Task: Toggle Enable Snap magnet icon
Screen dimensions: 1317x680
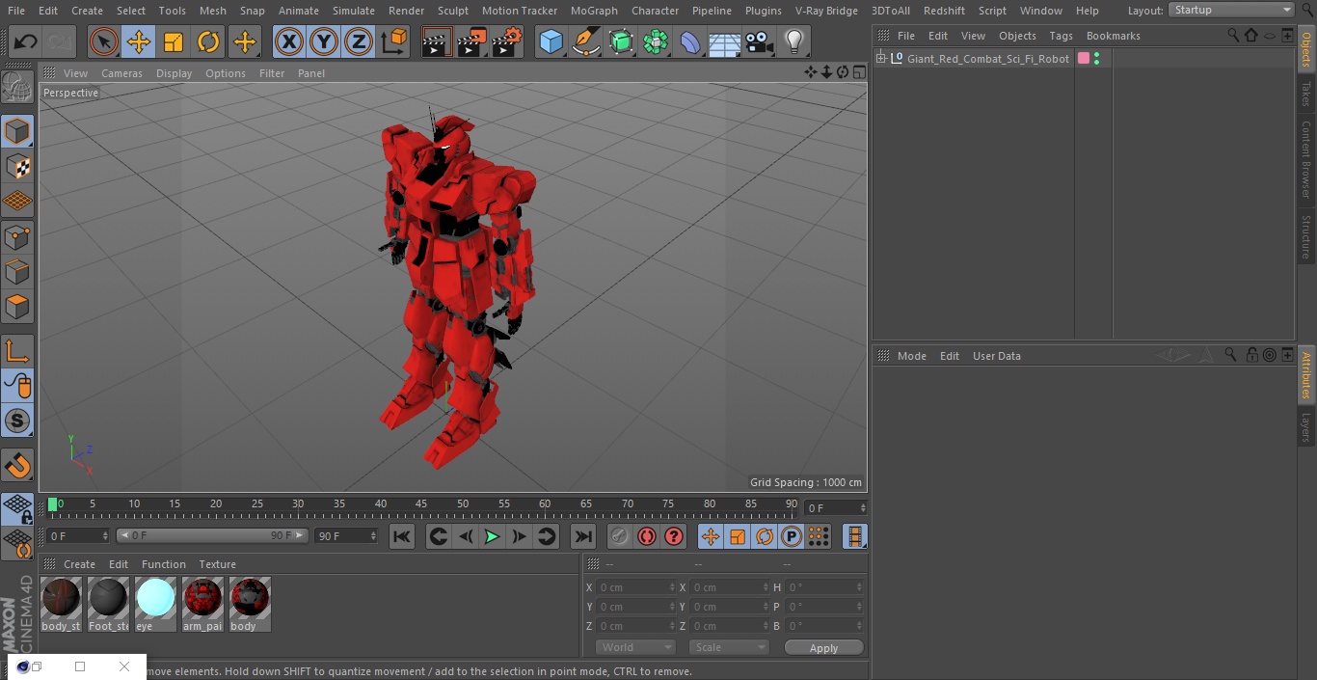Action: point(17,465)
